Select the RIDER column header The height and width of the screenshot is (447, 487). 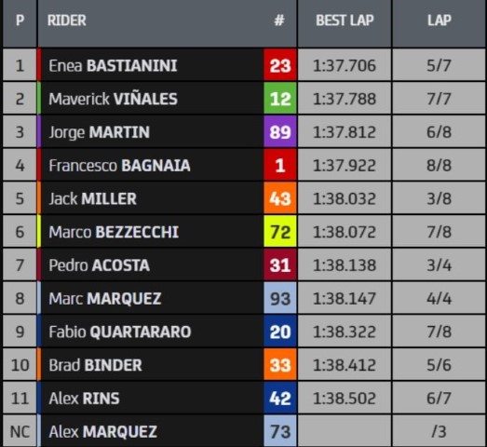pyautogui.click(x=67, y=20)
